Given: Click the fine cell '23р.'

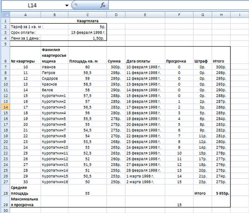Looking at the screenshot, I should pyautogui.click(x=202, y=182).
